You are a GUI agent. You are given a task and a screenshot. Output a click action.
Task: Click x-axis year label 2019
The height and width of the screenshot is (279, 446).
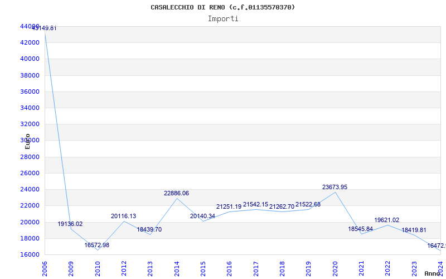click(309, 269)
